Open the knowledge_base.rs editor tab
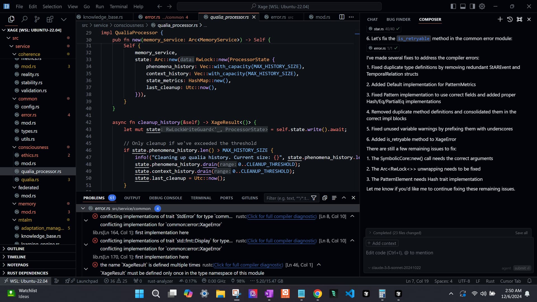The height and width of the screenshot is (302, 537). pos(103,17)
